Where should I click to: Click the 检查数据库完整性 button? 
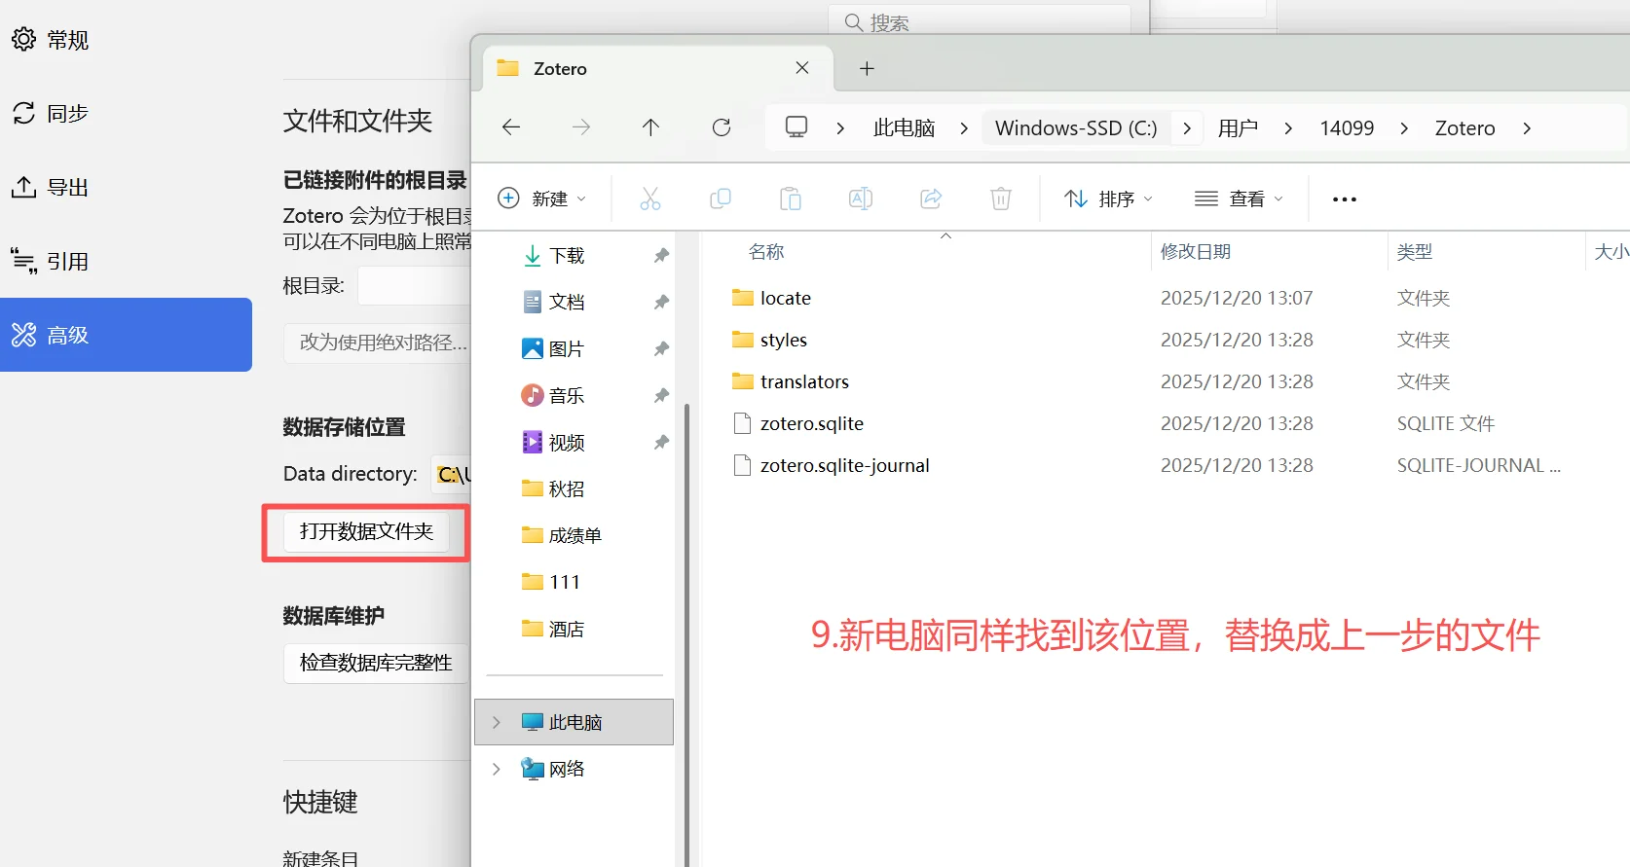[376, 663]
